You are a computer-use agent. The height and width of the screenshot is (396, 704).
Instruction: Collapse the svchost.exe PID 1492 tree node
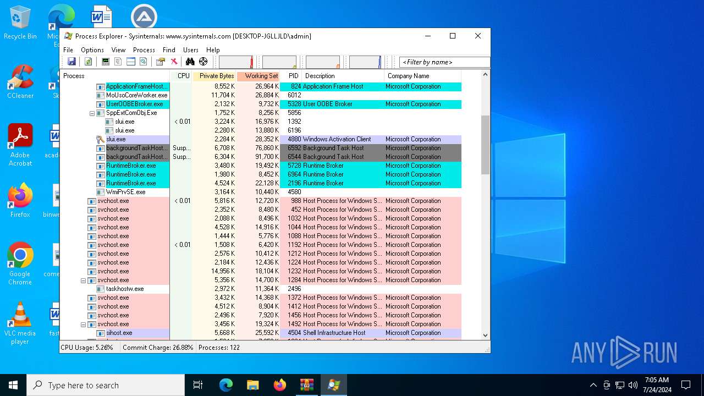pyautogui.click(x=83, y=324)
